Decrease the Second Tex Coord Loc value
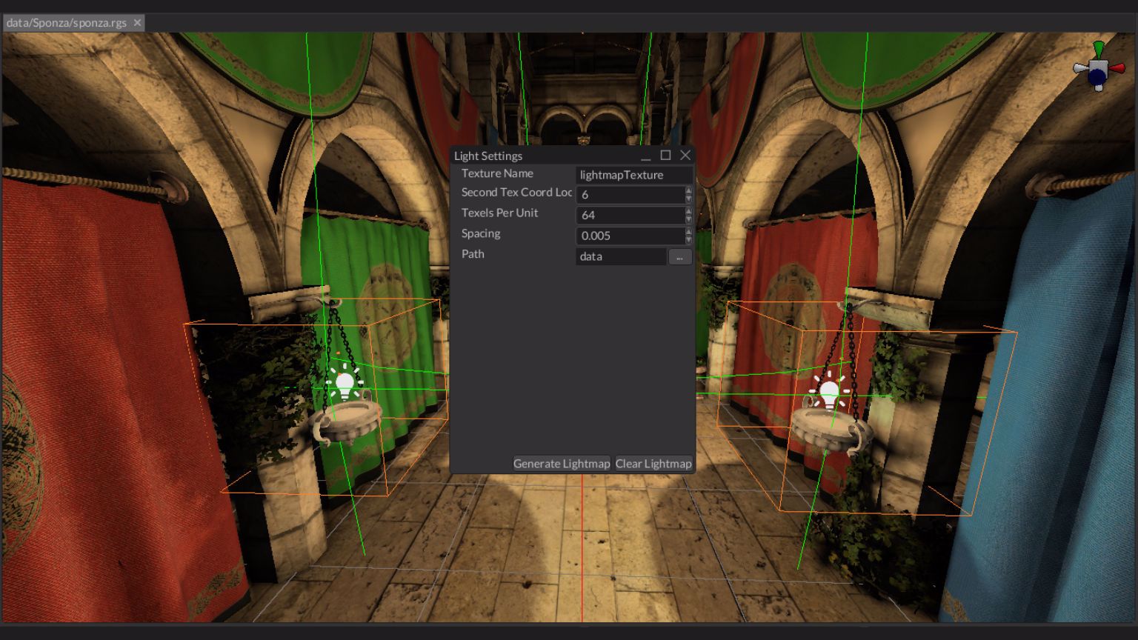Screen dimensions: 1138x640 click(x=688, y=199)
